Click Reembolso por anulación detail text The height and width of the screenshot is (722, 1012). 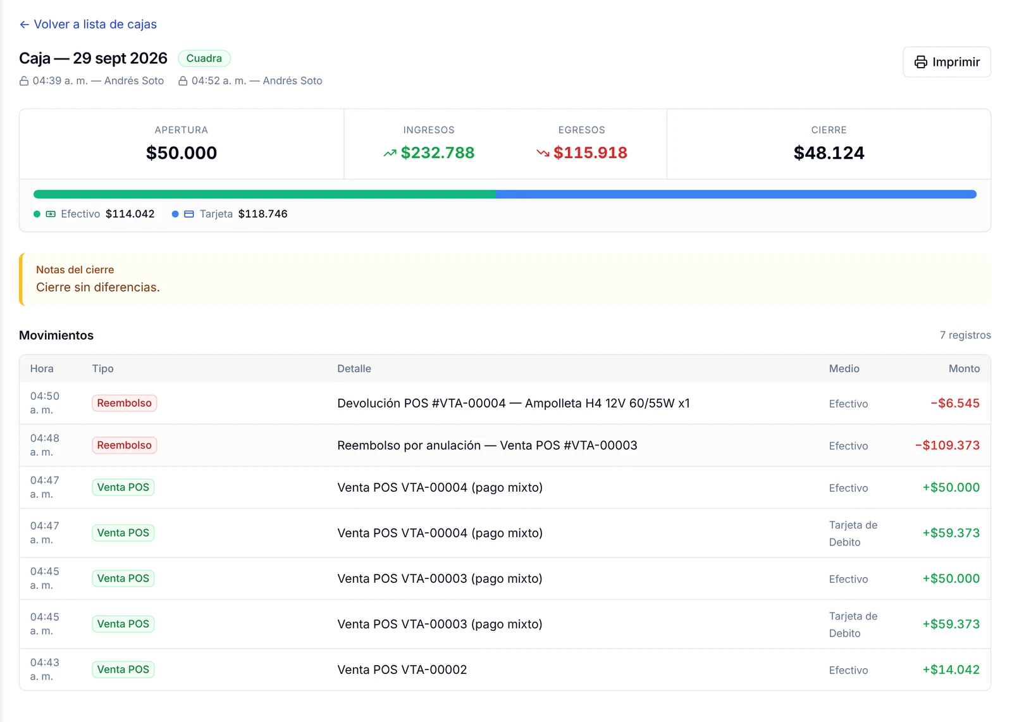point(487,445)
